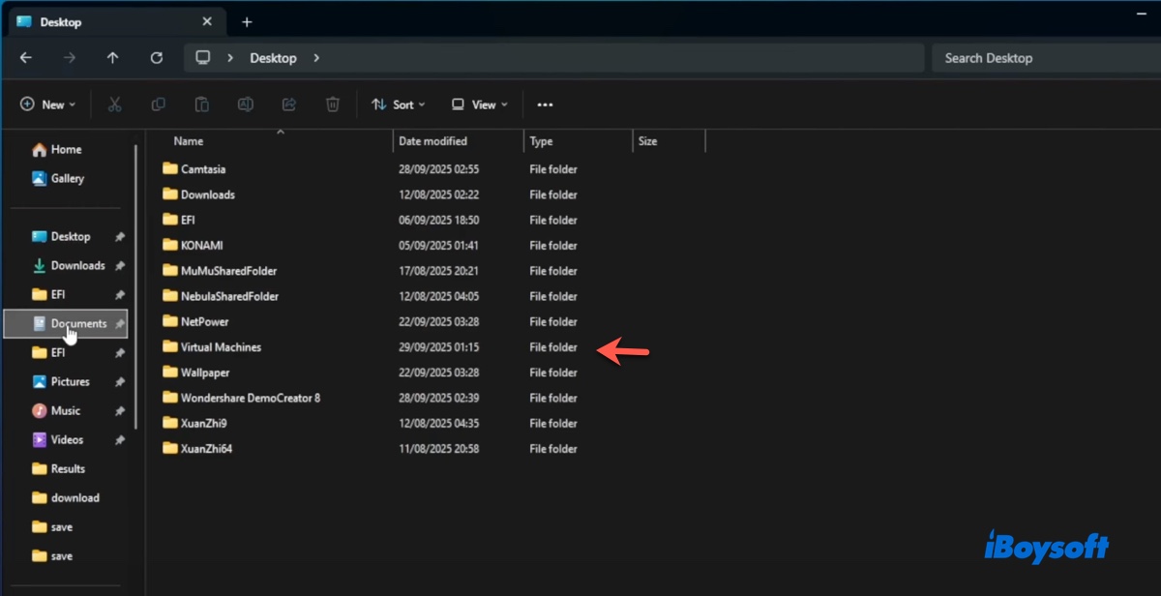Click the Delete trash icon

pyautogui.click(x=333, y=104)
